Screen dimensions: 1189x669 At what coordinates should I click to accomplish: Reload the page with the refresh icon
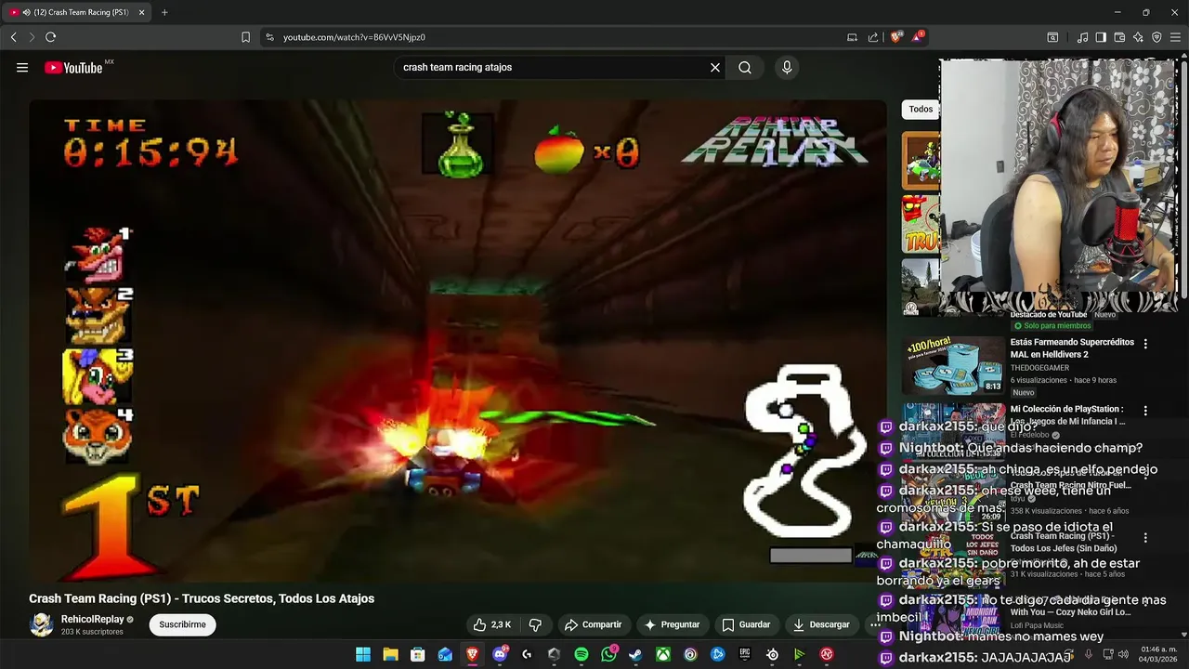point(50,37)
